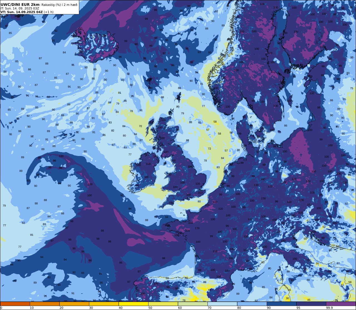This screenshot has width=356, height=310.
Task: Click the legend label 50
Action: tap(150, 308)
